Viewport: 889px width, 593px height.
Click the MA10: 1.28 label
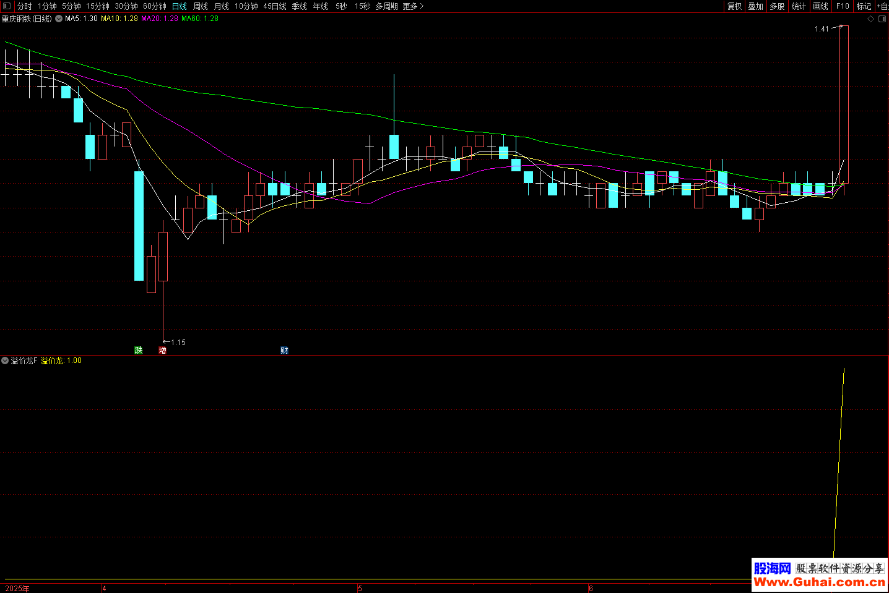(x=119, y=19)
